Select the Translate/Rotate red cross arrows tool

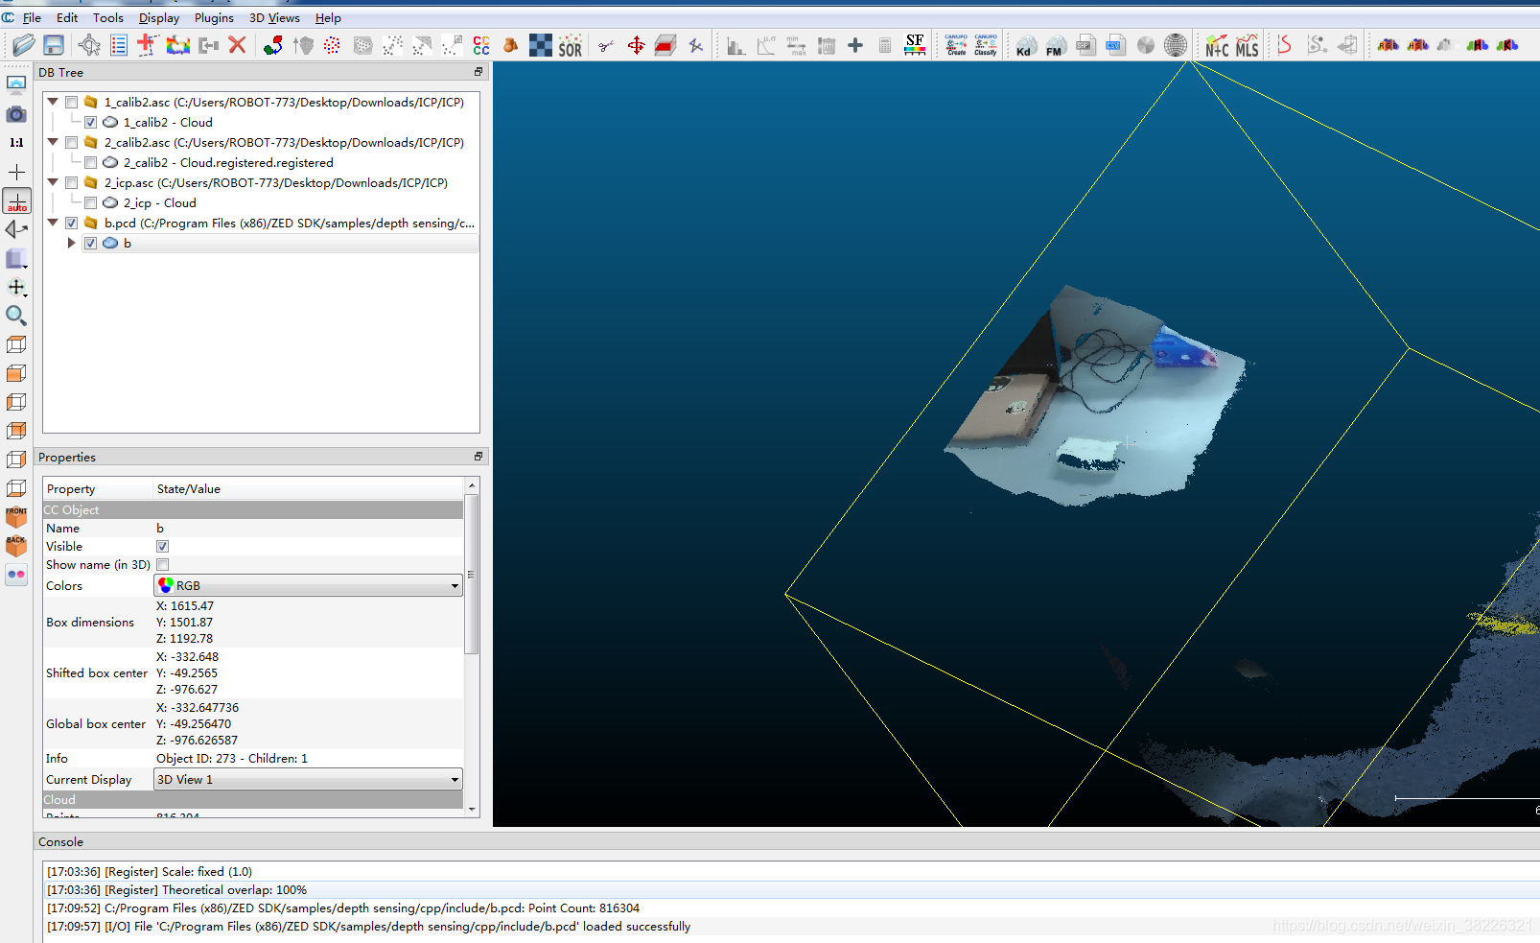(636, 45)
